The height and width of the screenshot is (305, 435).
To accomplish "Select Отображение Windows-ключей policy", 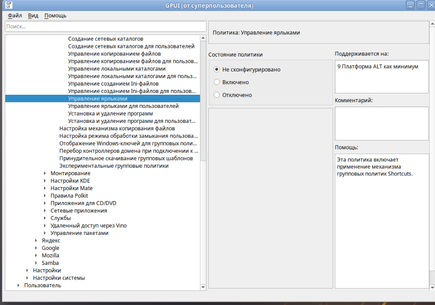I will pyautogui.click(x=128, y=144).
